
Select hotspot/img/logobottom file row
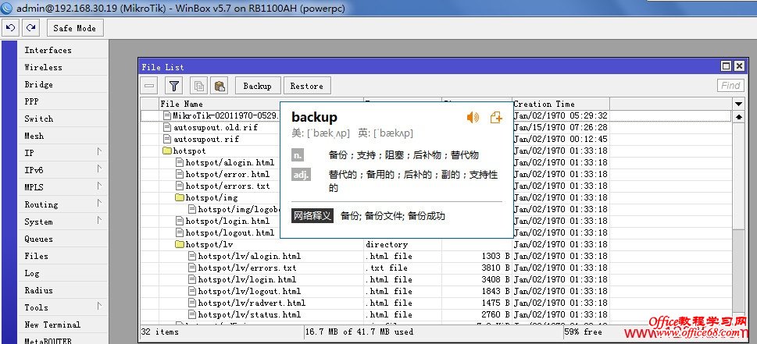(435, 209)
